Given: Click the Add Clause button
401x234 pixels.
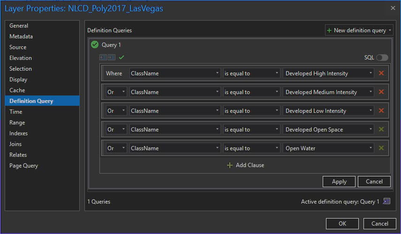Looking at the screenshot, I should tap(245, 165).
